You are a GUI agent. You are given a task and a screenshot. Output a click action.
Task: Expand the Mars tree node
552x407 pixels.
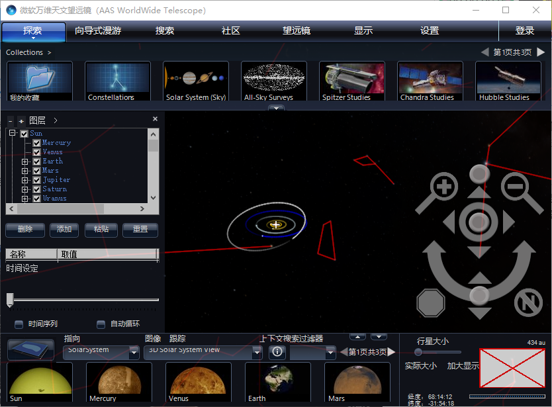coord(24,171)
